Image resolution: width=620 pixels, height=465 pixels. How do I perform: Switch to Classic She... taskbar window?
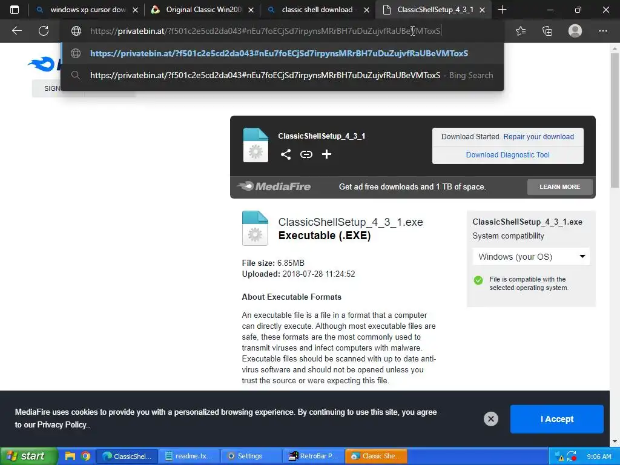(376, 456)
